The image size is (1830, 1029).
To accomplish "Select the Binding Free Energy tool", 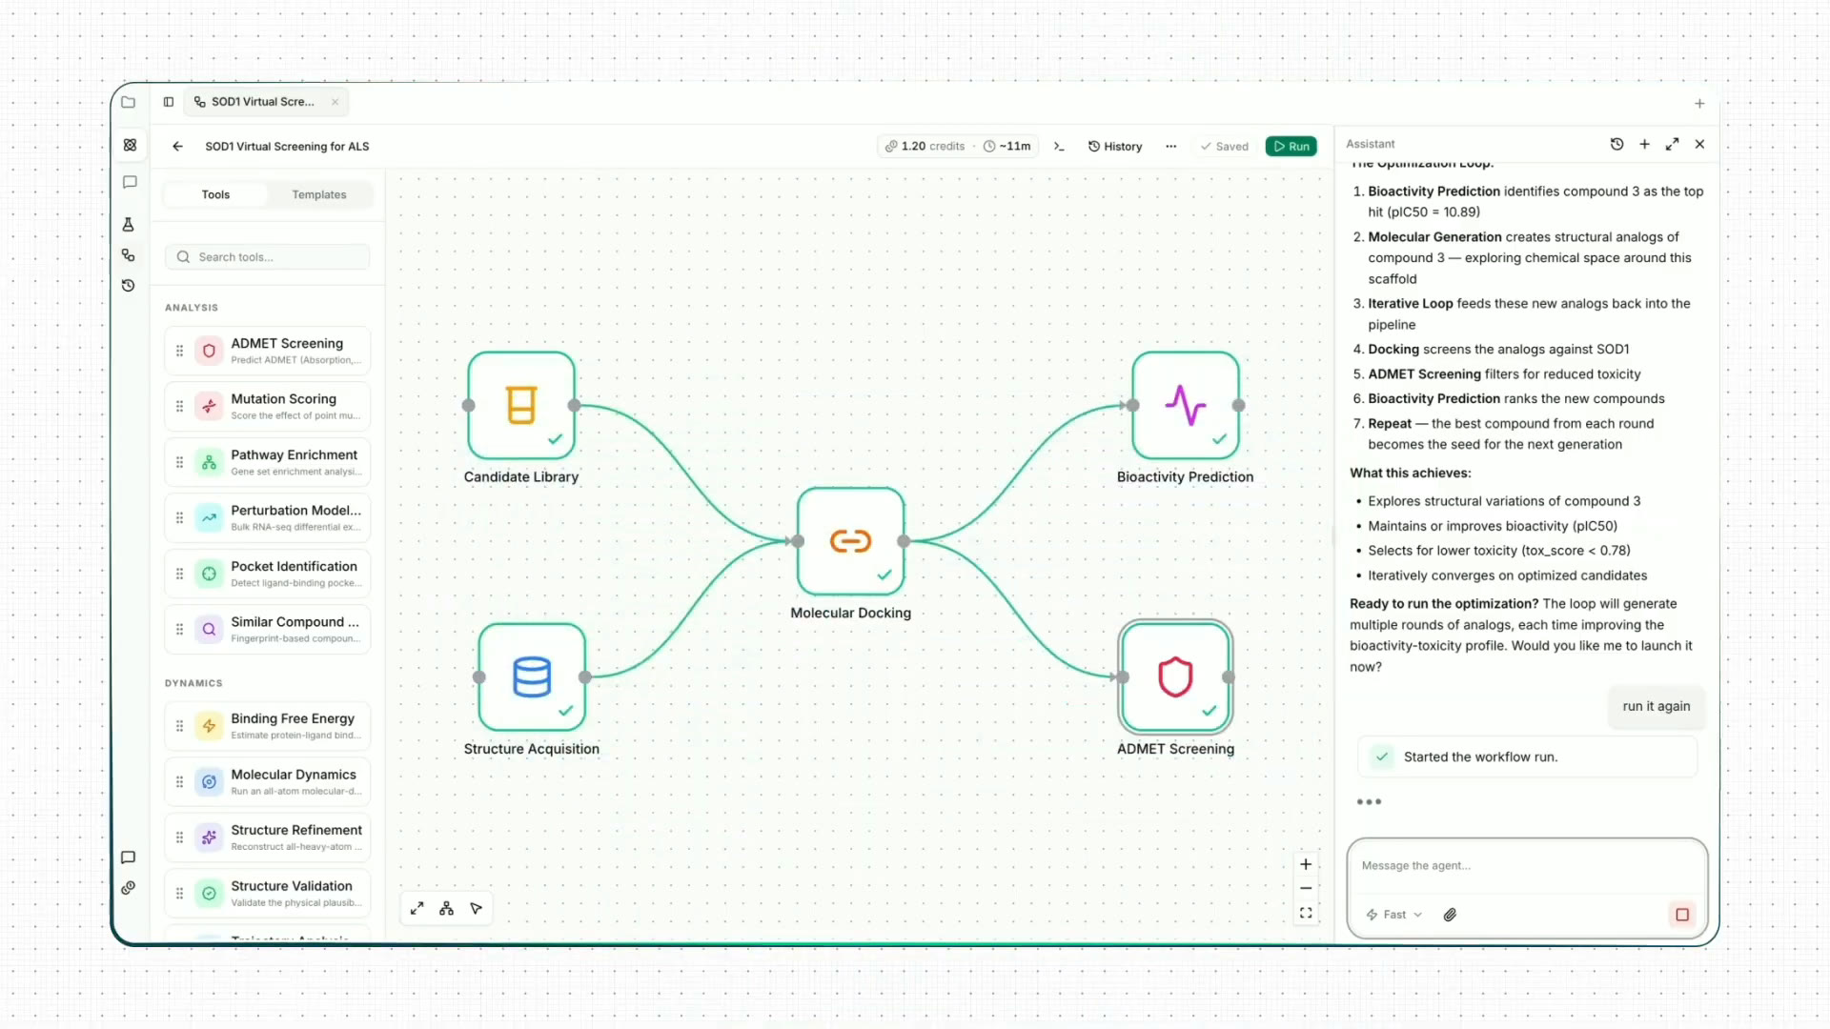I will (268, 726).
